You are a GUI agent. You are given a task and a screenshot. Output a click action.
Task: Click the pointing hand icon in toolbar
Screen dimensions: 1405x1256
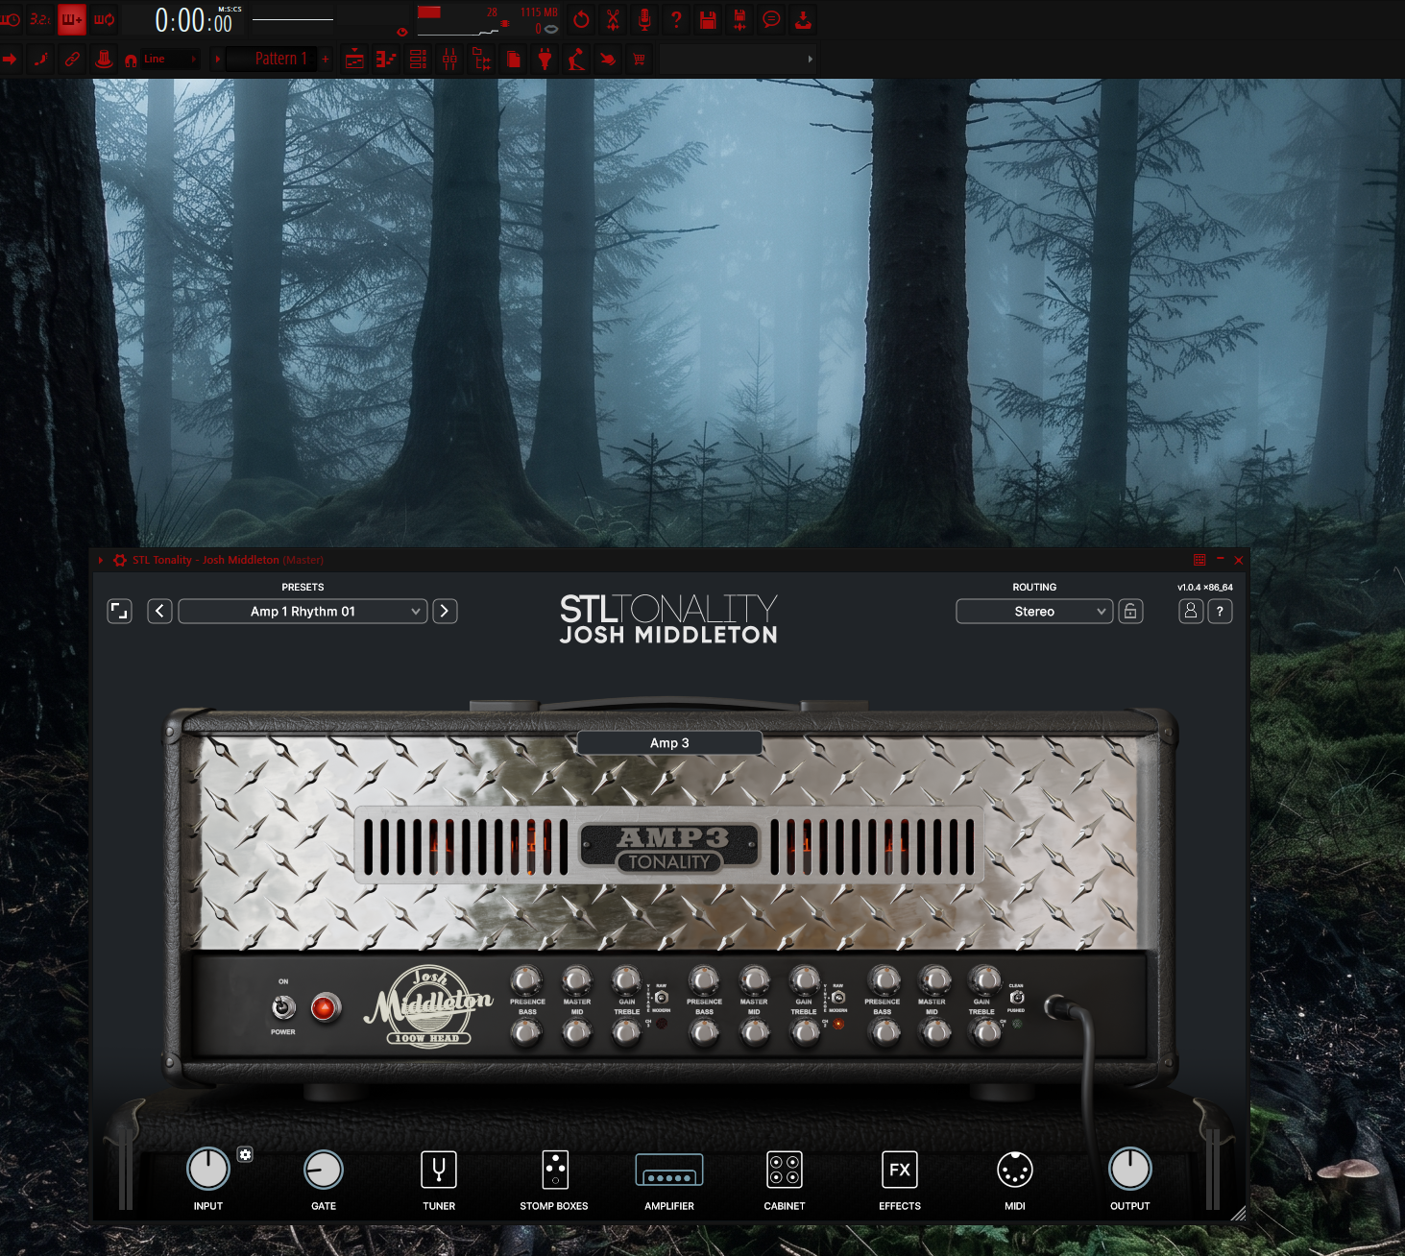click(x=608, y=60)
